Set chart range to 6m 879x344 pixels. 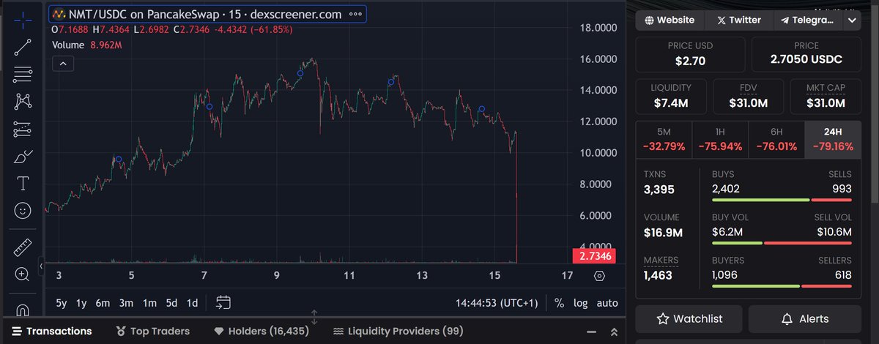pos(103,303)
